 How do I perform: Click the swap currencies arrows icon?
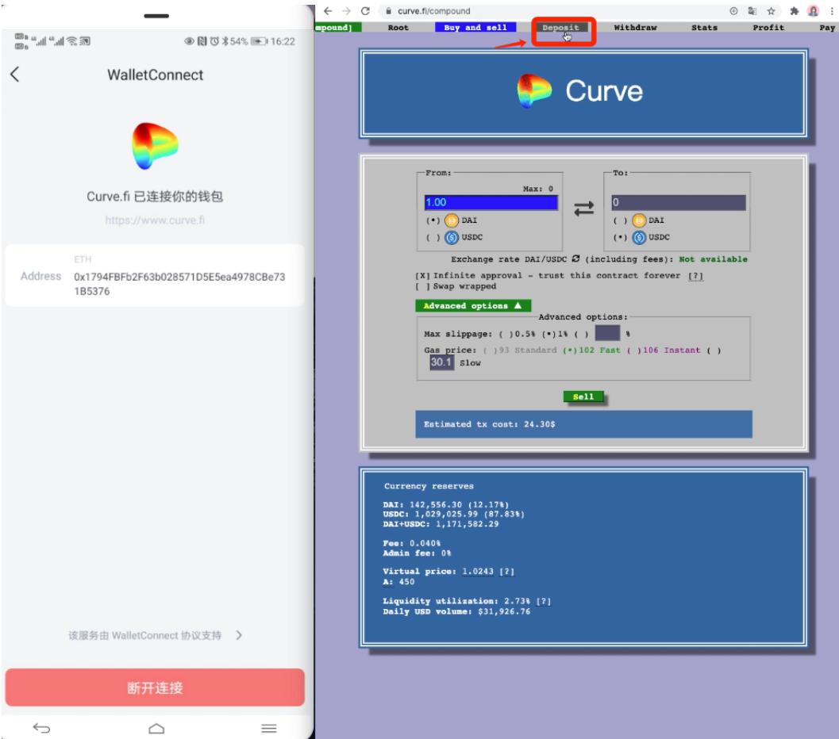(583, 209)
